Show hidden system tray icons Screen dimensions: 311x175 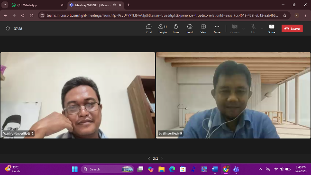tap(260, 169)
